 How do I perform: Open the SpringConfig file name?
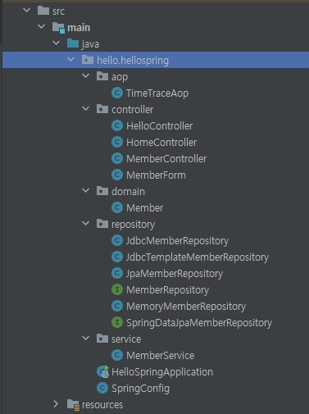140,389
